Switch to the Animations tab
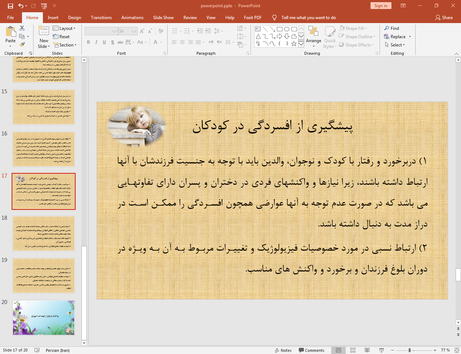Viewport: 461px width, 354px height. tap(132, 18)
